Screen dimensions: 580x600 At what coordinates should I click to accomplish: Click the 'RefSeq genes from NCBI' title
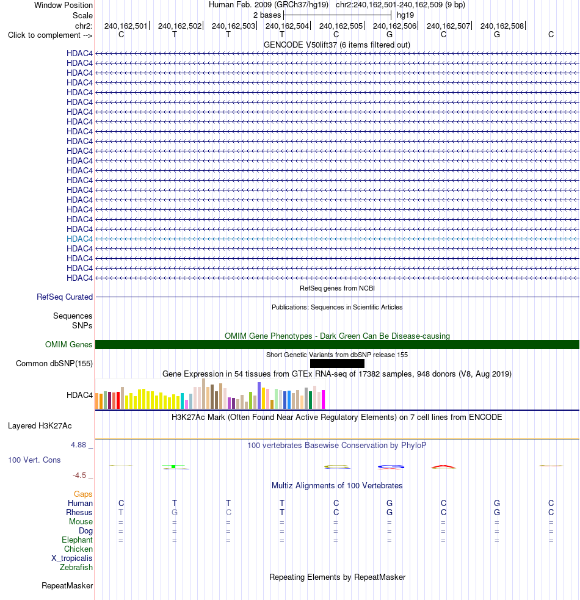tap(337, 288)
